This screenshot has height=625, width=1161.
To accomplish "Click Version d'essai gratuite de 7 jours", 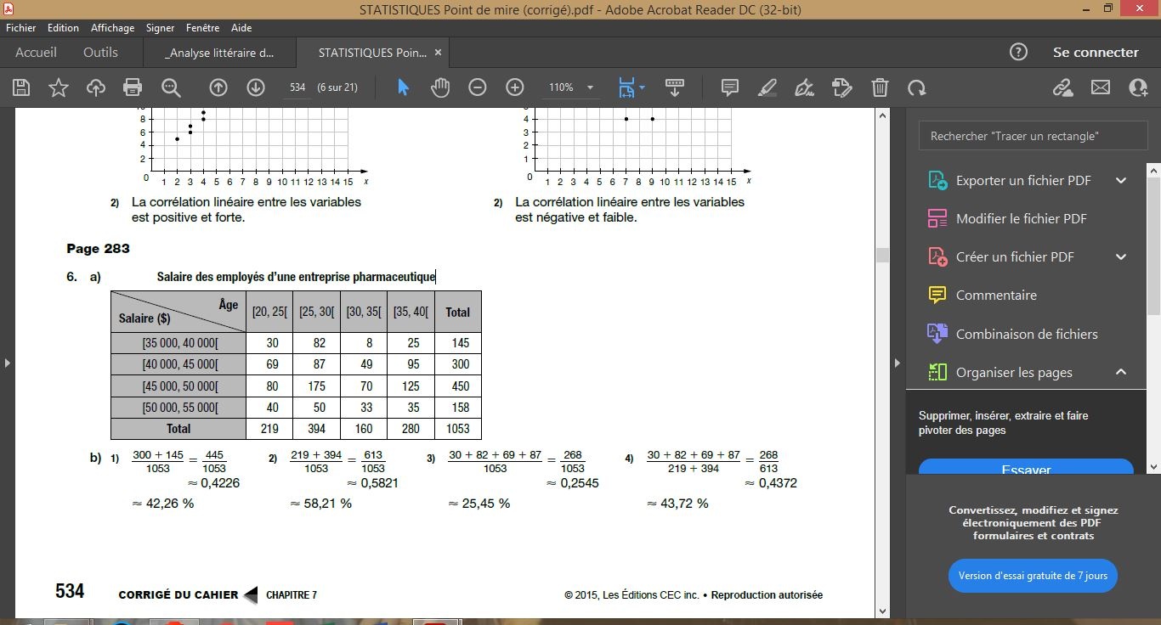I will pyautogui.click(x=1033, y=576).
